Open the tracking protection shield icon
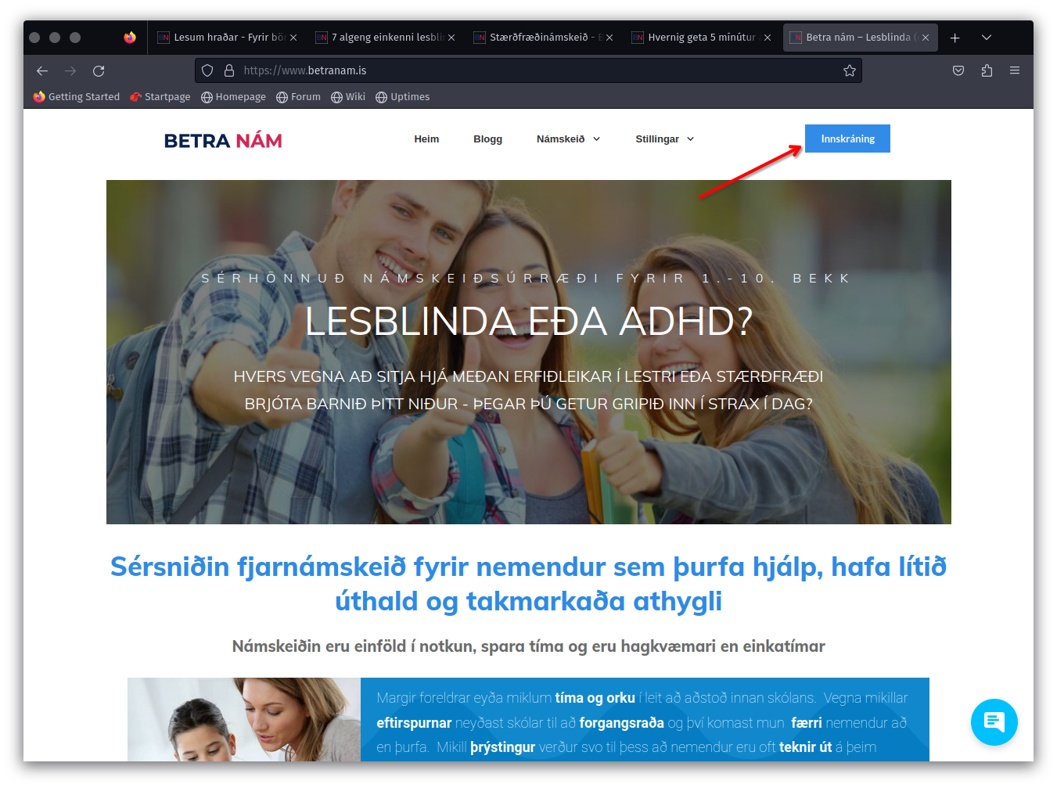 pyautogui.click(x=207, y=70)
